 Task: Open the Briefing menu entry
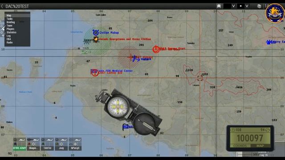[17, 22]
